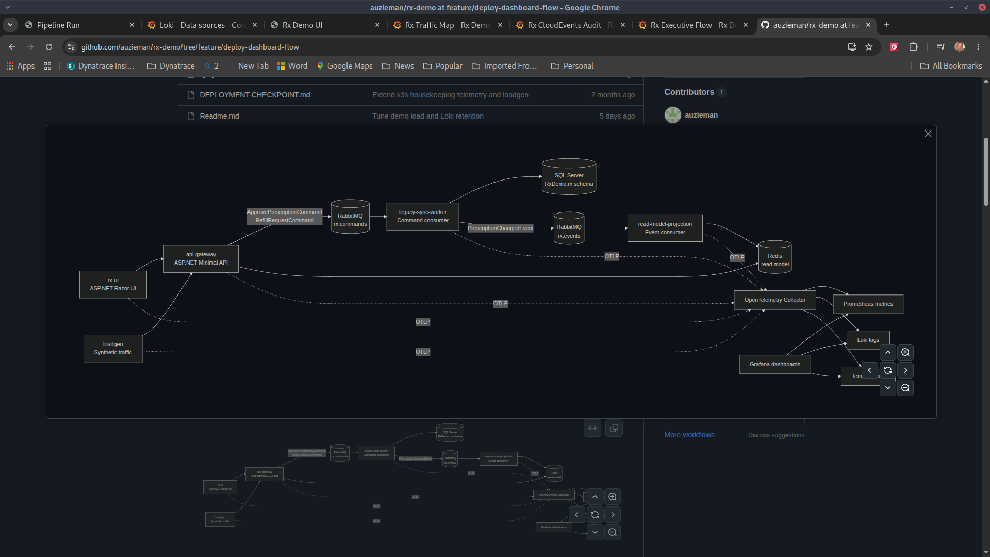Open the Dynatrace bookmarks folder
The height and width of the screenshot is (557, 990).
click(x=171, y=66)
